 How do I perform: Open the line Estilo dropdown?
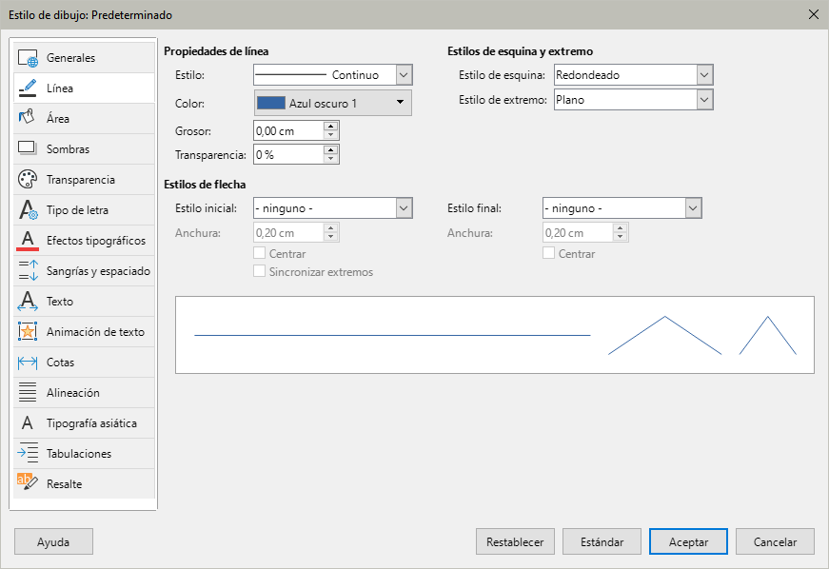click(x=403, y=74)
